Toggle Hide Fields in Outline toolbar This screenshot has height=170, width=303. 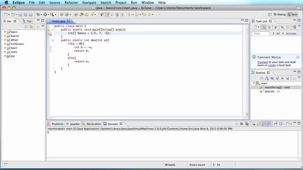[272, 78]
